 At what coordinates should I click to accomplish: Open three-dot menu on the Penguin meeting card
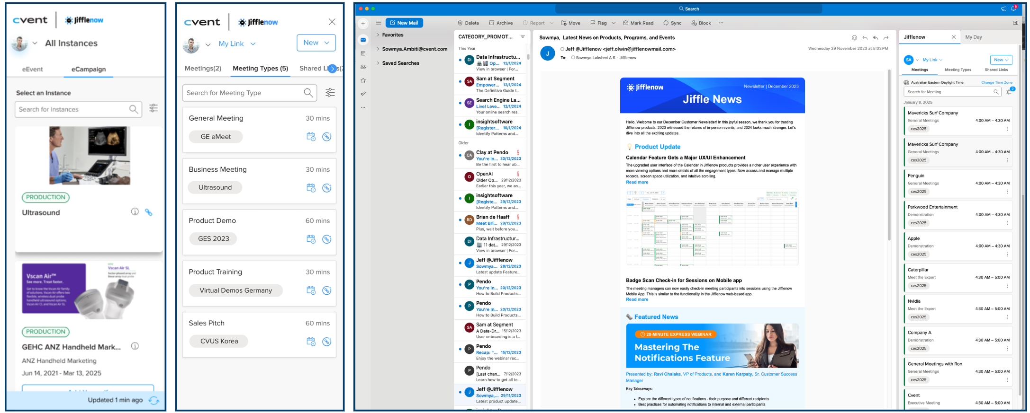[x=1007, y=192]
